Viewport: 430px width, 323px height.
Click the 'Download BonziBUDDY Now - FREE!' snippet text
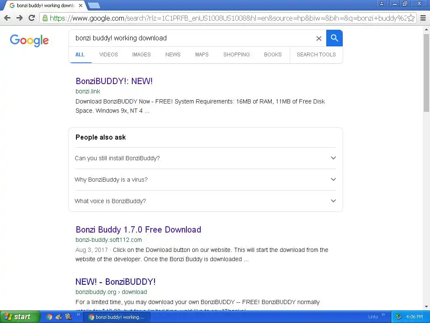pyautogui.click(x=124, y=102)
